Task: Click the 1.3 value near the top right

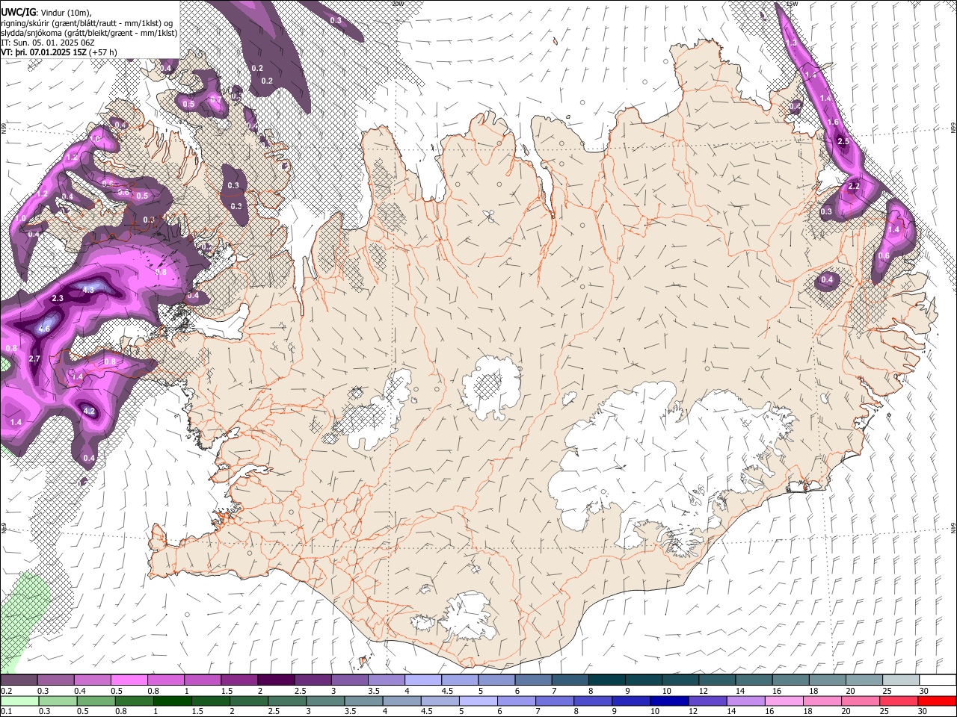Action: click(792, 43)
